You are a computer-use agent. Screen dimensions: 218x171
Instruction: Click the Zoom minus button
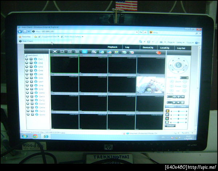coord(185,82)
